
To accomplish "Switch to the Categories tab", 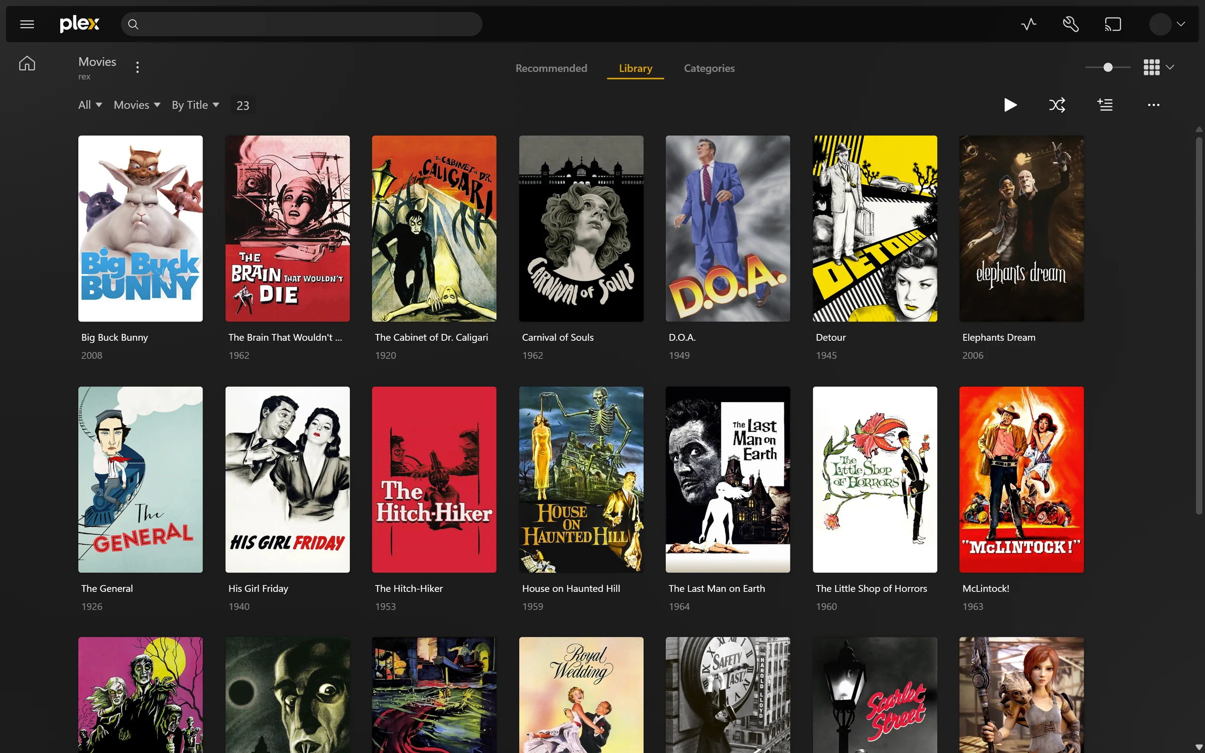I will 709,68.
